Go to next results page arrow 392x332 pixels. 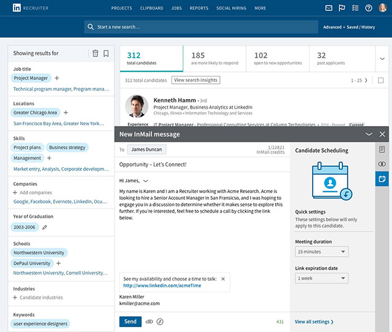point(366,80)
